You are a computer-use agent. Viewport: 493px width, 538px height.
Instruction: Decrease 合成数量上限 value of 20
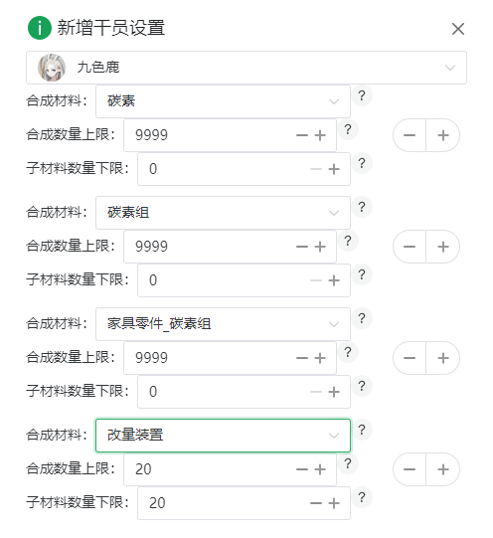pyautogui.click(x=302, y=469)
